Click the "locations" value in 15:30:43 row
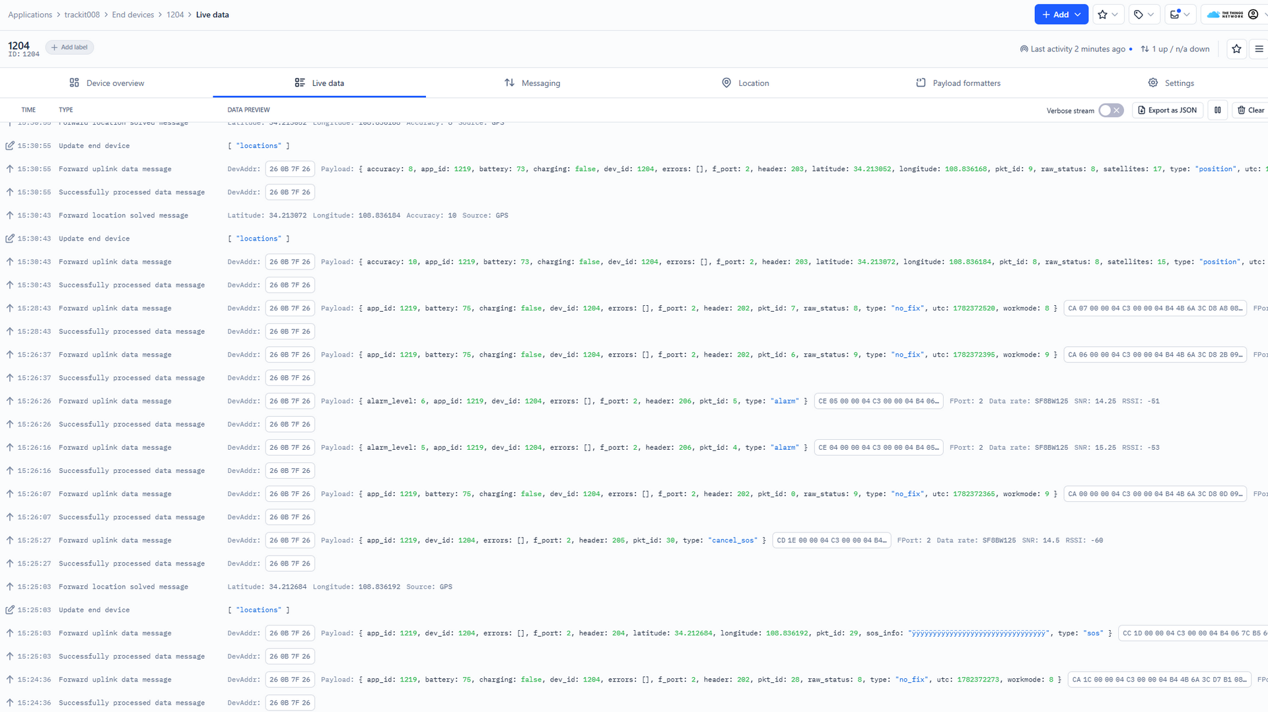Image resolution: width=1268 pixels, height=712 pixels. click(x=259, y=238)
